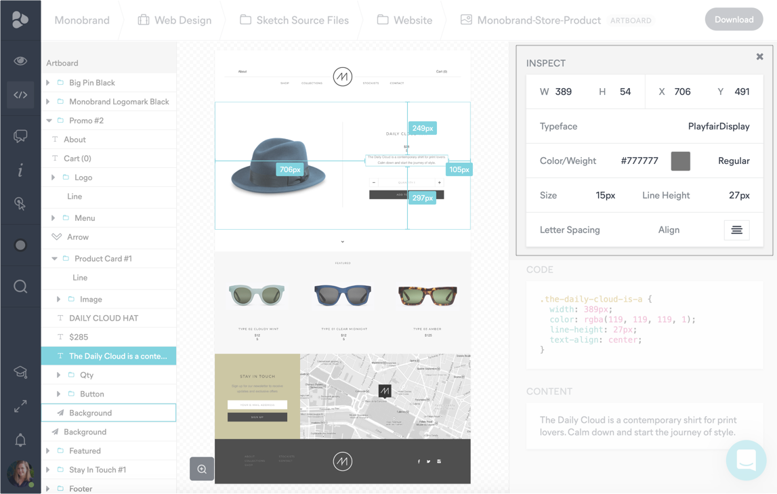777x494 pixels.
Task: Click the width value 389
Action: [564, 91]
